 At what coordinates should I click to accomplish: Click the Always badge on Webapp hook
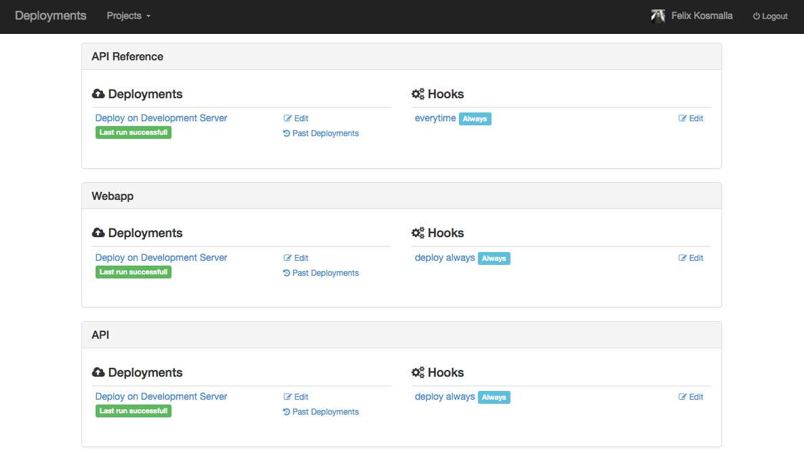coord(494,258)
